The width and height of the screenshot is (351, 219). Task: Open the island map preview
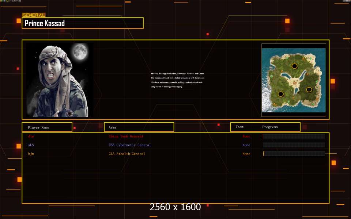pyautogui.click(x=294, y=80)
